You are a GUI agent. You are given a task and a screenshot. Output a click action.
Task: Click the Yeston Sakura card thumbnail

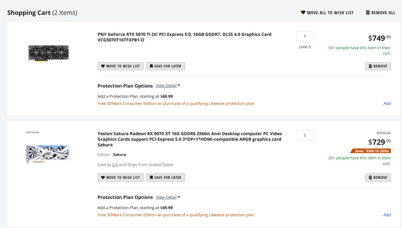point(48,154)
